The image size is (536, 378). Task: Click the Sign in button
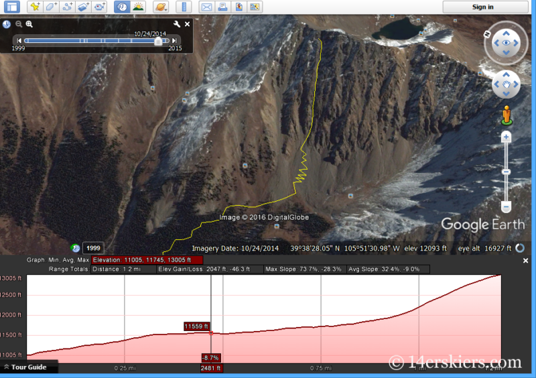485,7
